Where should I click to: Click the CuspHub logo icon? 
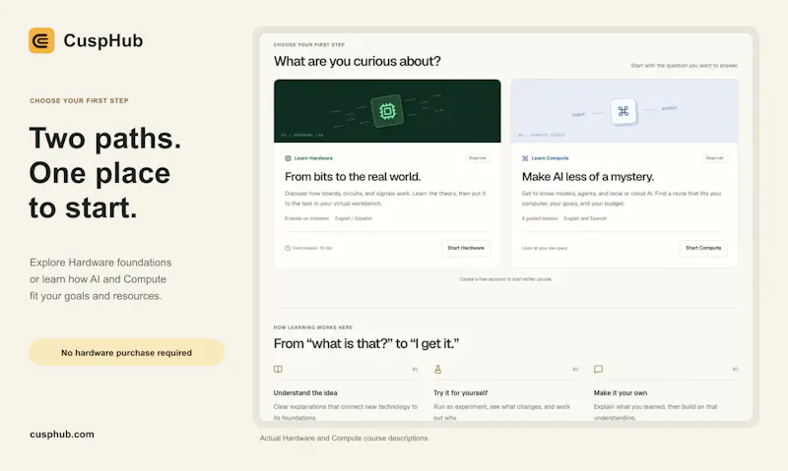[x=41, y=40]
